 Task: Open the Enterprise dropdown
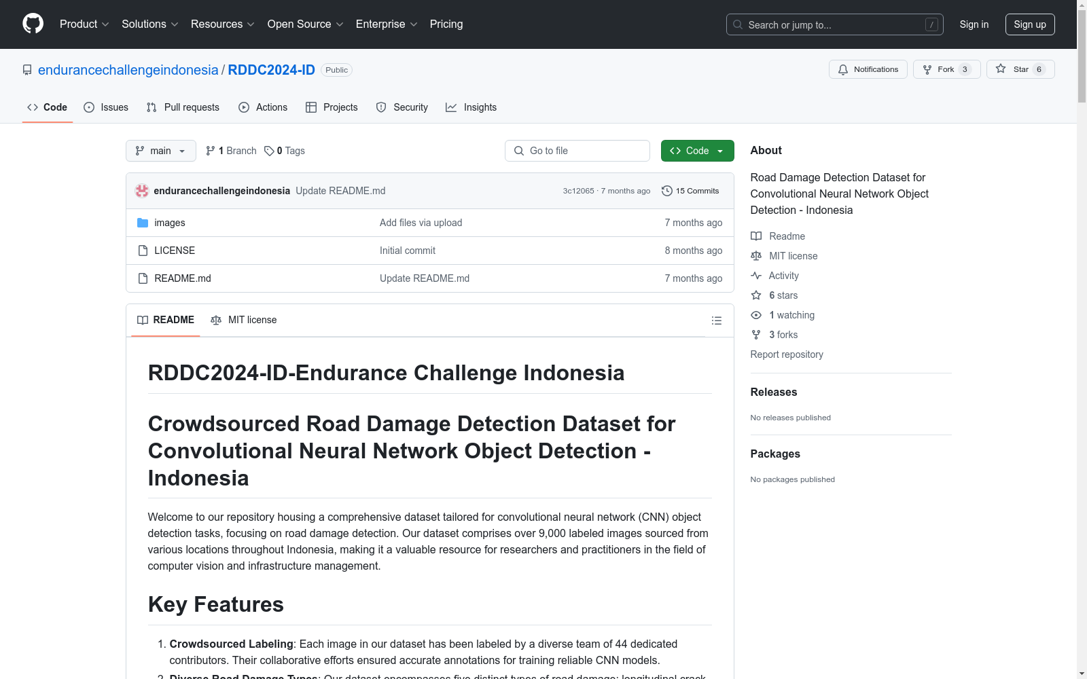(387, 24)
